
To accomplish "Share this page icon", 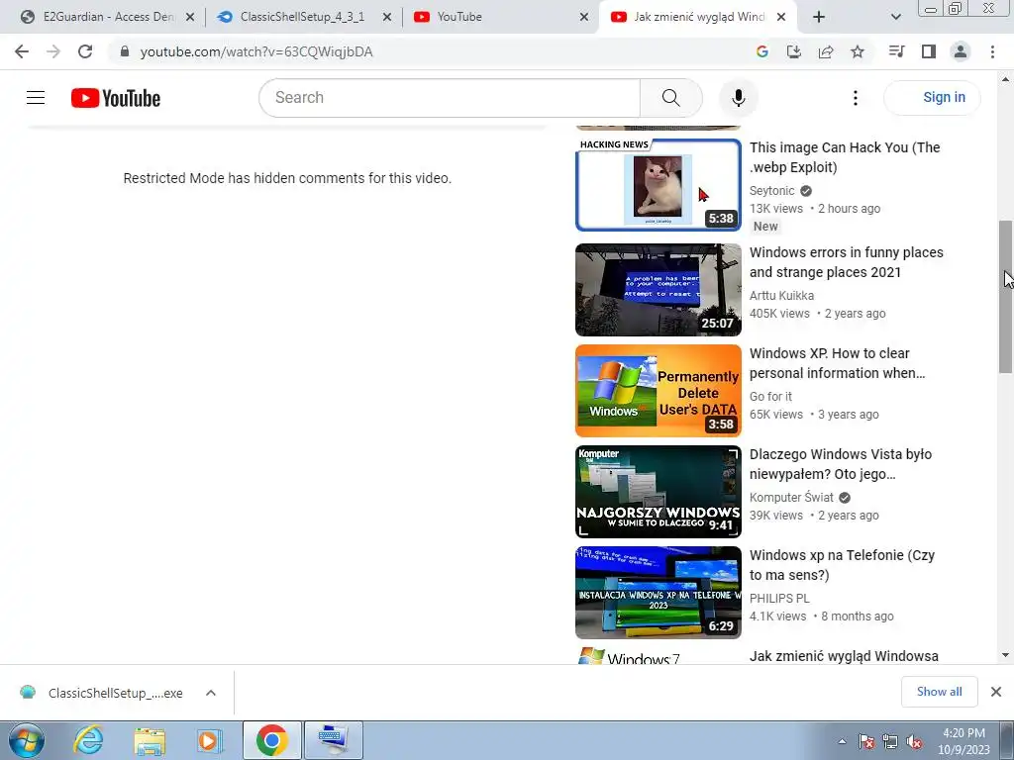I will click(826, 51).
